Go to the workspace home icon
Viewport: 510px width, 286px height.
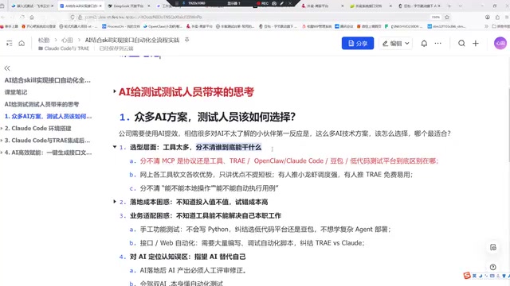(22, 43)
